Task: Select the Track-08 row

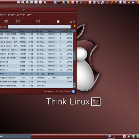Action: (36, 62)
